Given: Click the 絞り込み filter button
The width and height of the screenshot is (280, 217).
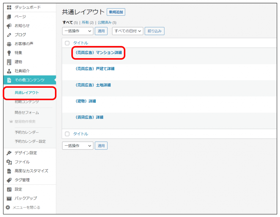Looking at the screenshot, I should coord(154,31).
